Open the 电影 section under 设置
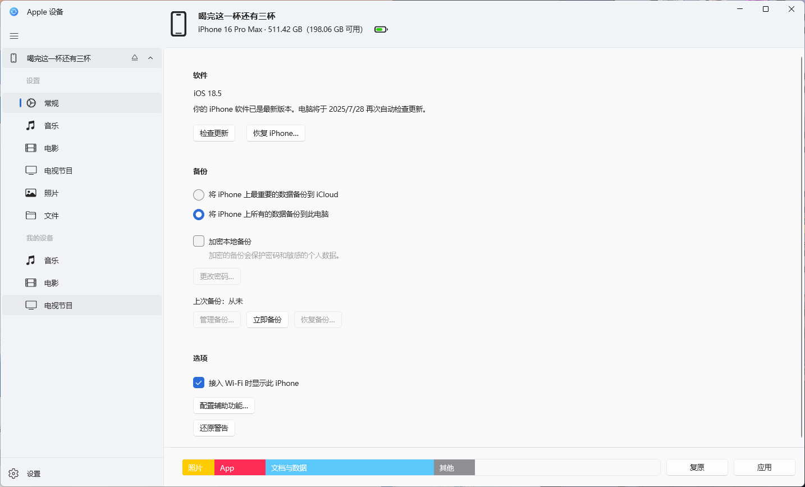Viewport: 805px width, 487px height. pos(51,148)
